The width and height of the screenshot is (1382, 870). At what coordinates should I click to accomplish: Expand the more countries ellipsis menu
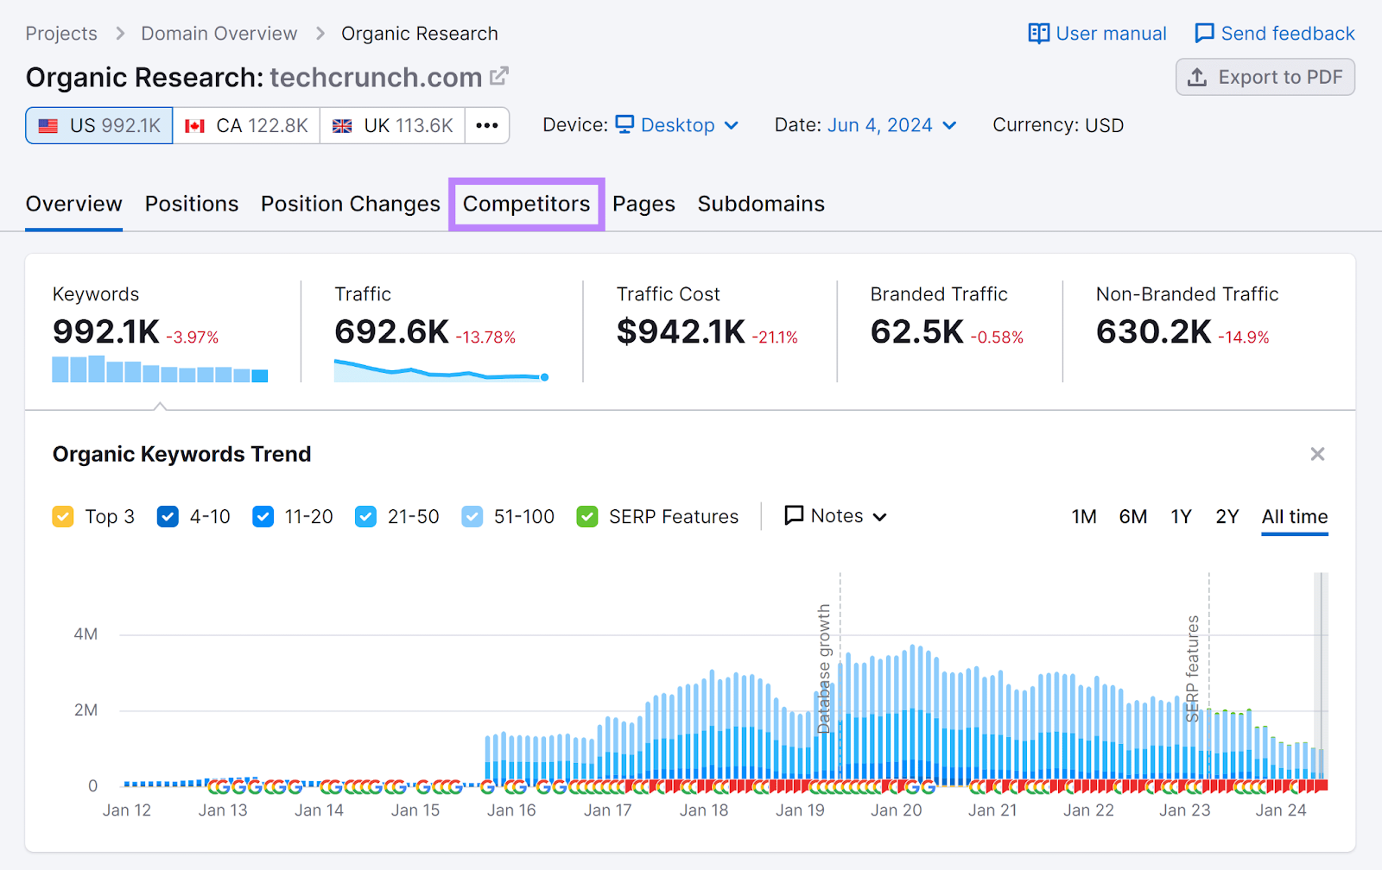click(x=487, y=124)
